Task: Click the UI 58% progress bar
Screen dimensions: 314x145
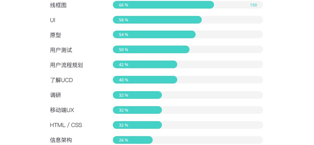Action: click(157, 20)
